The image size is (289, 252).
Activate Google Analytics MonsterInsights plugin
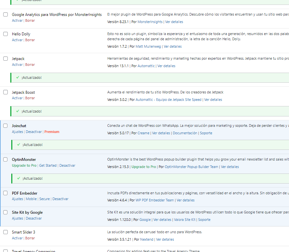click(x=17, y=20)
